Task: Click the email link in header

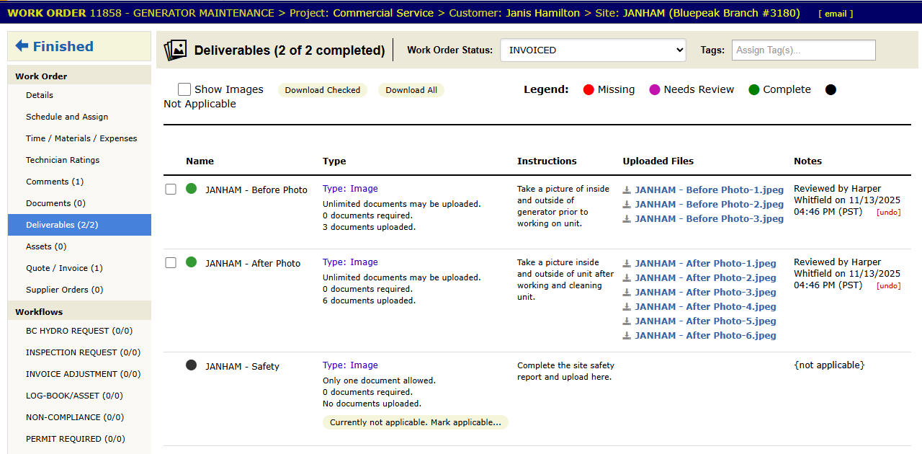Action: (836, 14)
